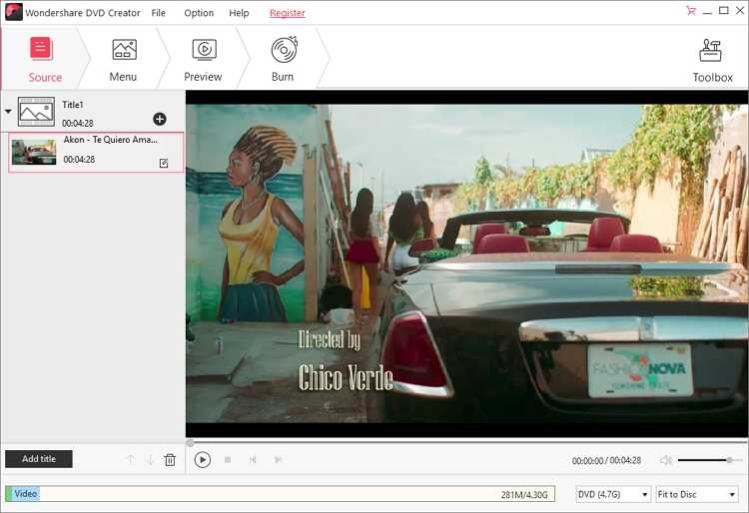Switch to the Menu step
The image size is (749, 513).
click(x=123, y=59)
